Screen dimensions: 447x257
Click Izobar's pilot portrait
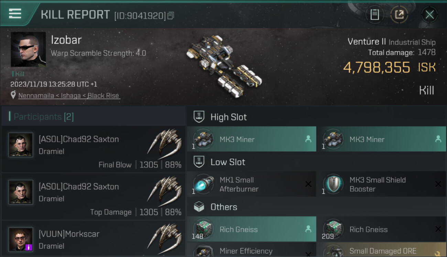28,49
